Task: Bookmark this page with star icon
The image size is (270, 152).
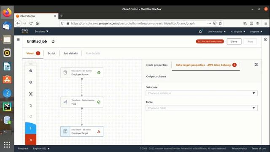Action: (x=220, y=23)
